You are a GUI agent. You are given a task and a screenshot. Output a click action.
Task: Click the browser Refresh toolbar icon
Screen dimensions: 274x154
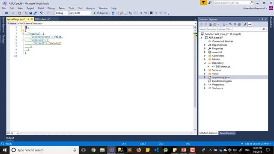pyautogui.click(x=113, y=13)
